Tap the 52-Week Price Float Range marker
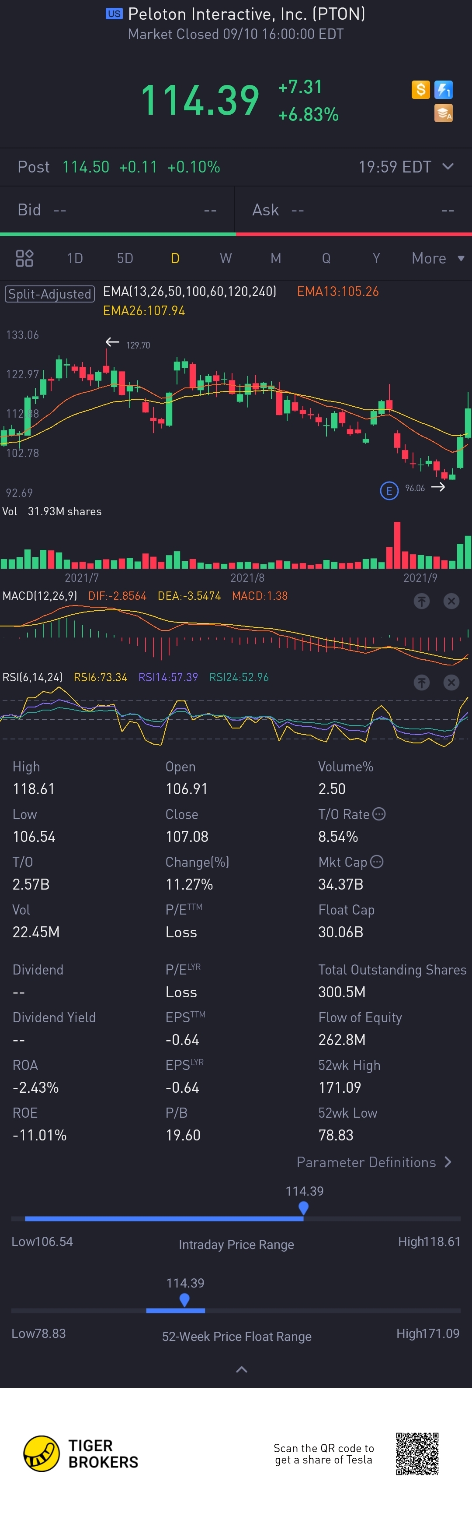The height and width of the screenshot is (1520, 472). click(x=184, y=1300)
